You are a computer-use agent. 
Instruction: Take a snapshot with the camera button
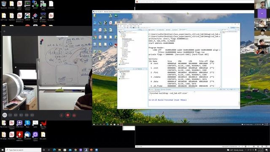(x=74, y=115)
